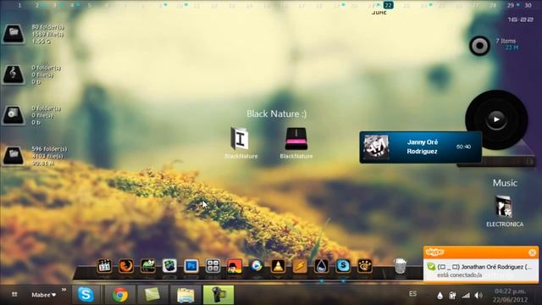542x305 pixels.
Task: Click the 16:22 desktop clock widget
Action: (x=521, y=19)
